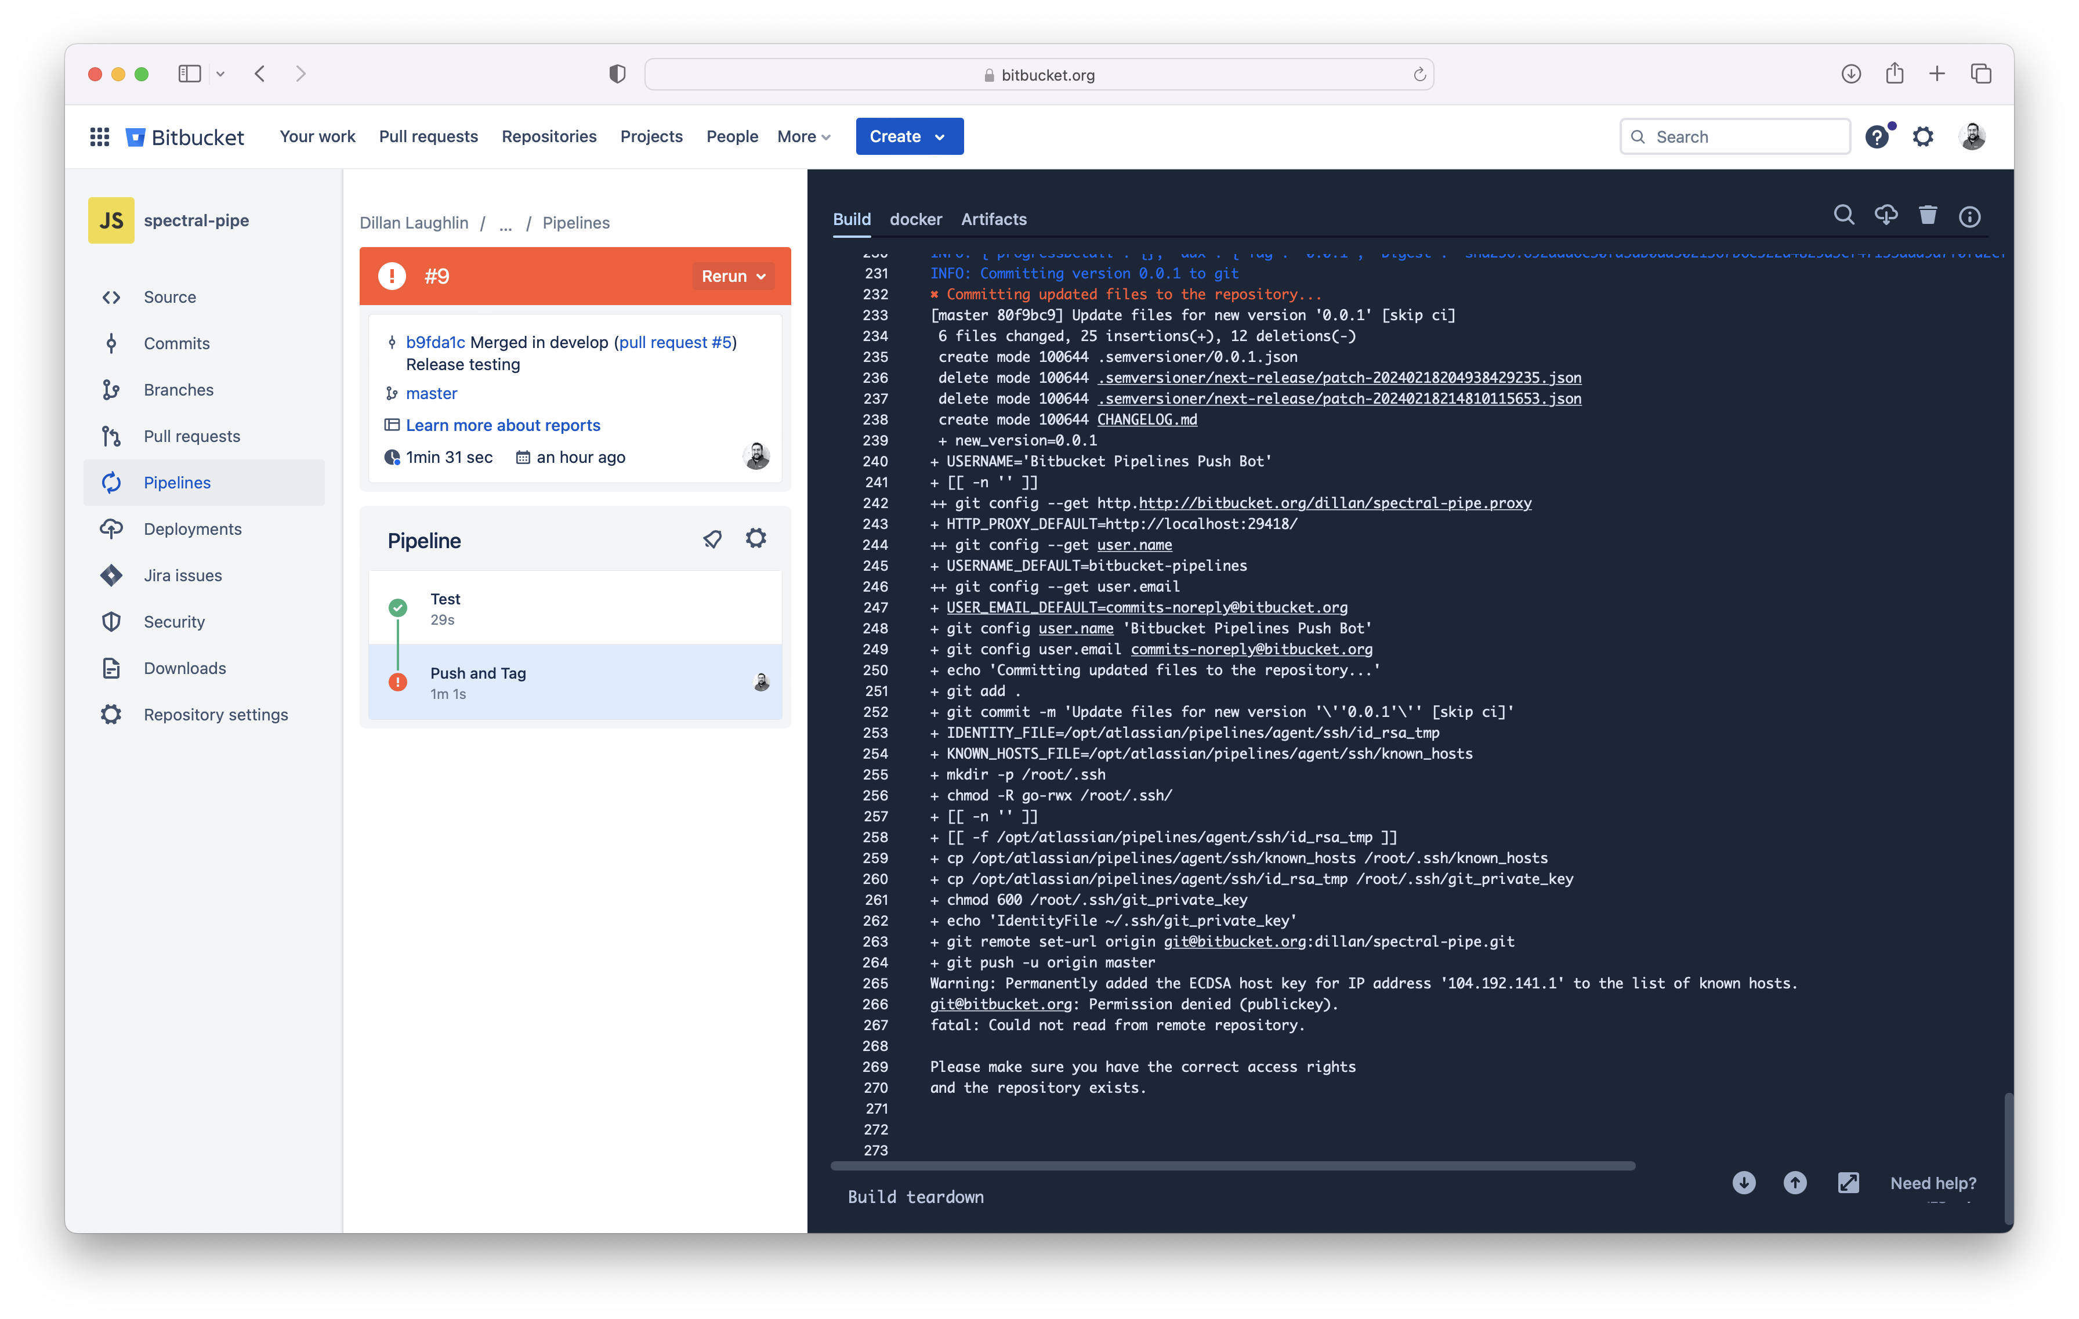Open the Bitbucket app switcher grid
This screenshot has height=1319, width=2079.
coord(99,136)
